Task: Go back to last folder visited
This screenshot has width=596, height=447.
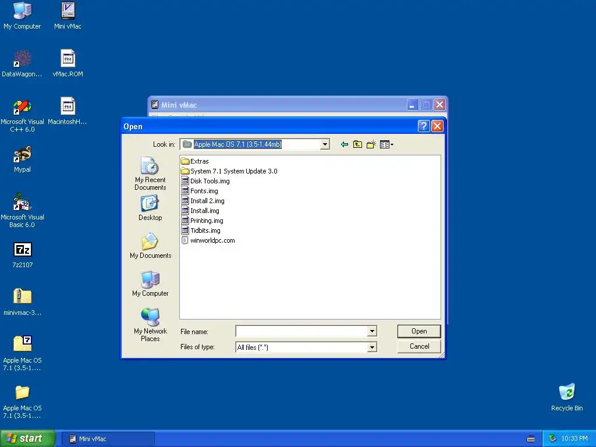Action: (345, 144)
